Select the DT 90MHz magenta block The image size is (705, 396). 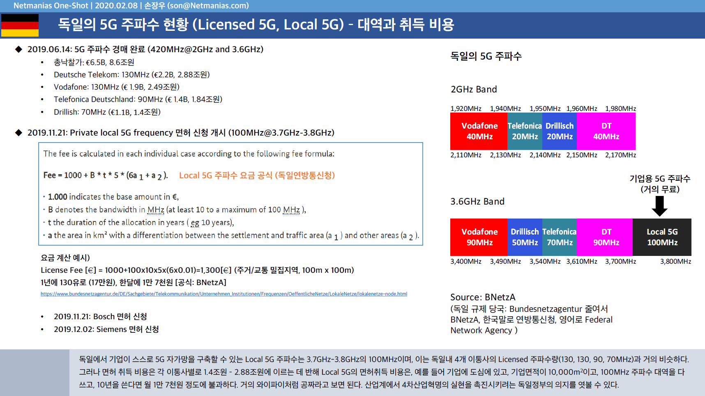(x=605, y=237)
